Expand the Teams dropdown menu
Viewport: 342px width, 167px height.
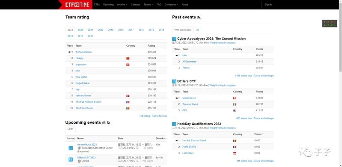149,5
